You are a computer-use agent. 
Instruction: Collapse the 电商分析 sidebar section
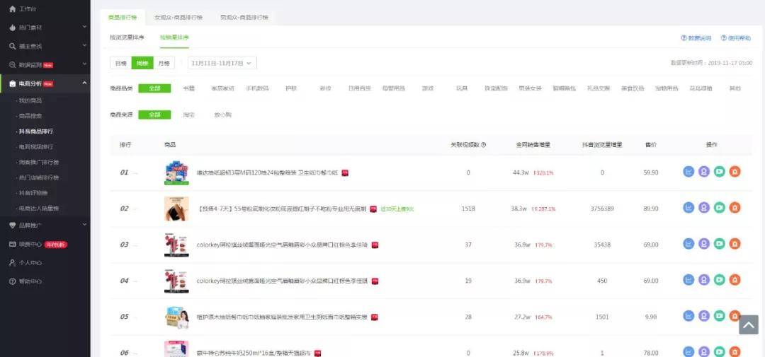pos(84,83)
